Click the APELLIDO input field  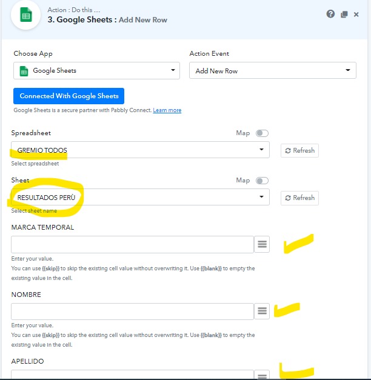pos(132,375)
